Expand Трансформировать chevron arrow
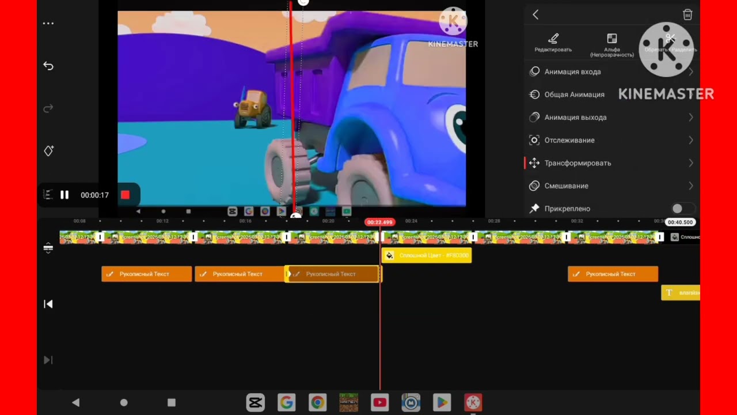The width and height of the screenshot is (737, 415). pyautogui.click(x=691, y=163)
